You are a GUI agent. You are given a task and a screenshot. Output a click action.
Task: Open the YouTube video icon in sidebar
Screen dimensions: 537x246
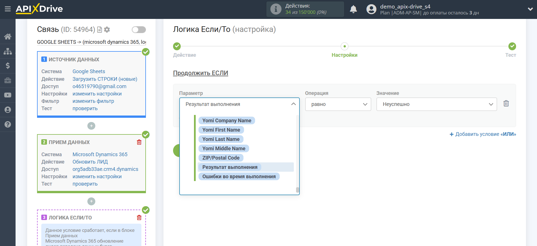[x=8, y=95]
